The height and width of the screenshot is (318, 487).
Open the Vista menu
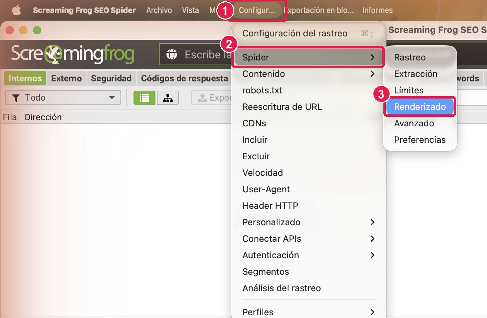point(190,10)
